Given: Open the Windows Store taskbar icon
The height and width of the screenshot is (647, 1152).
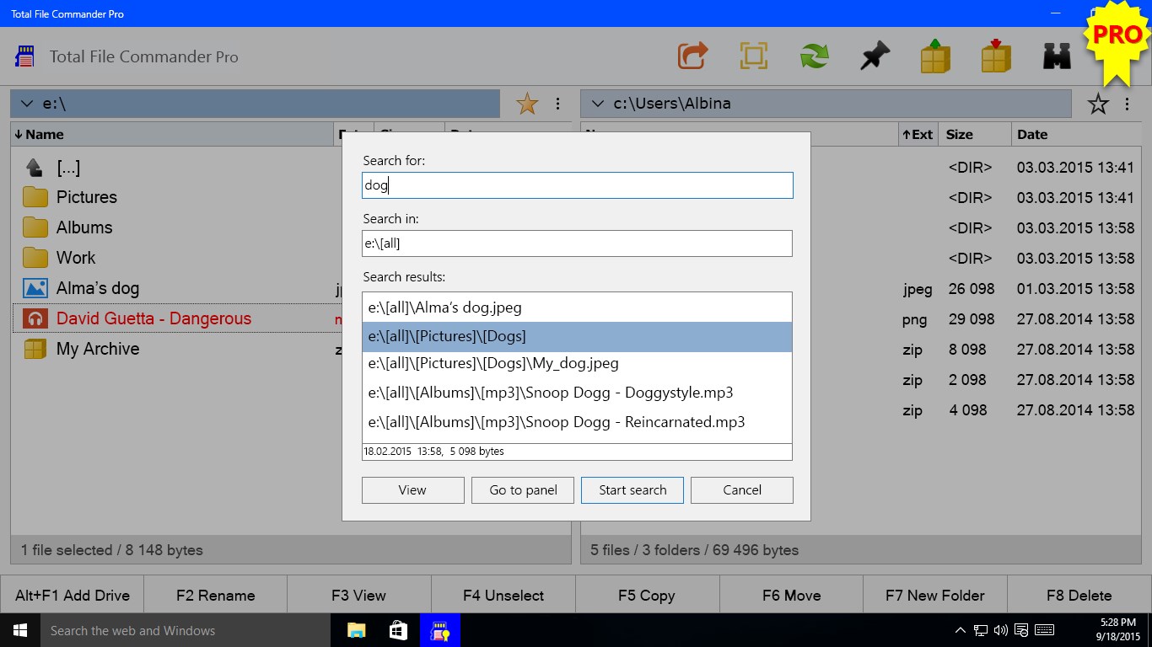Looking at the screenshot, I should pyautogui.click(x=398, y=630).
